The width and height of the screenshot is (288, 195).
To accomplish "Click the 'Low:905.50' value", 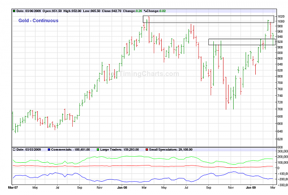I will [92, 11].
